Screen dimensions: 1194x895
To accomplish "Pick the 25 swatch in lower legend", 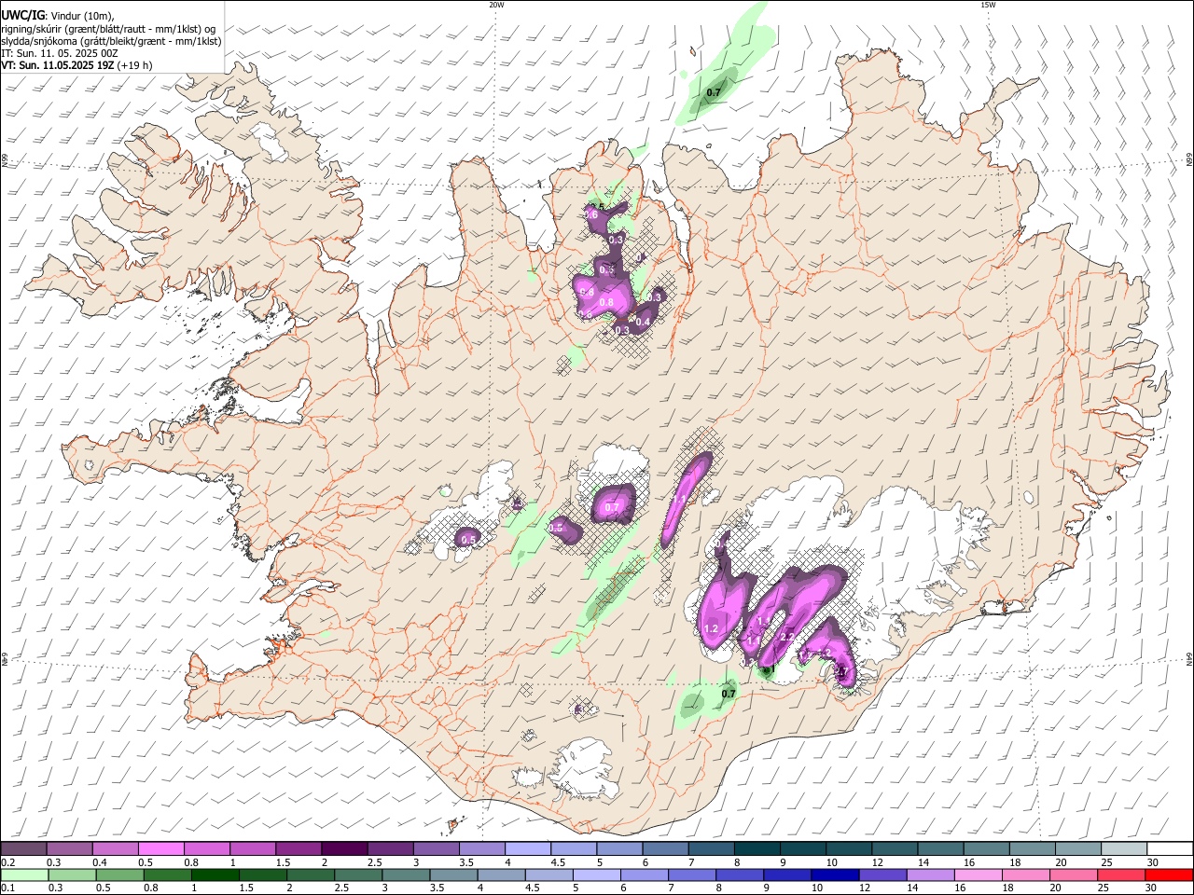I will pyautogui.click(x=1121, y=875).
